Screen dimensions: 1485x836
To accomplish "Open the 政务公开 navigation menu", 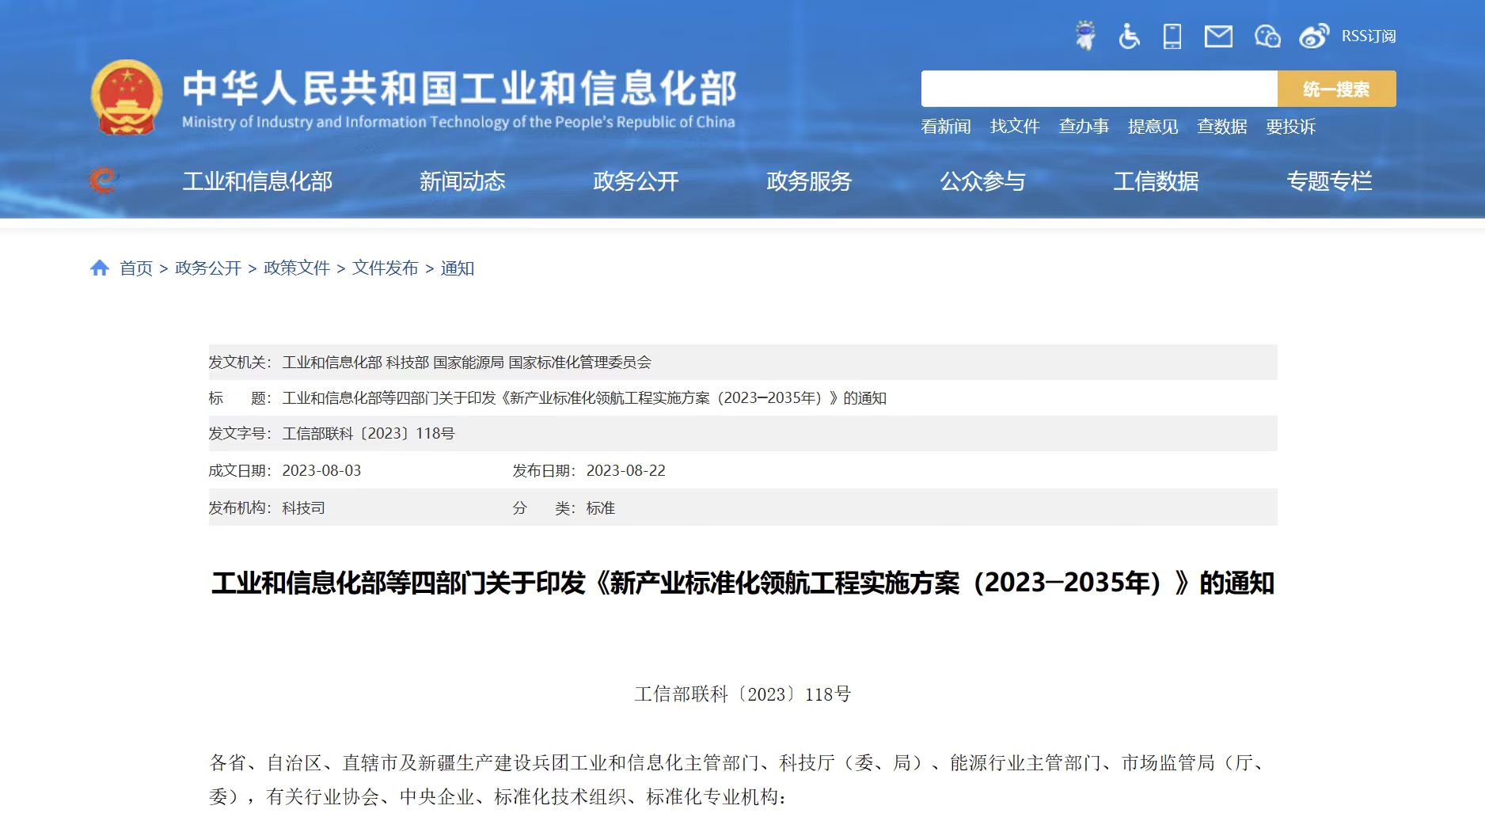I will pyautogui.click(x=636, y=181).
